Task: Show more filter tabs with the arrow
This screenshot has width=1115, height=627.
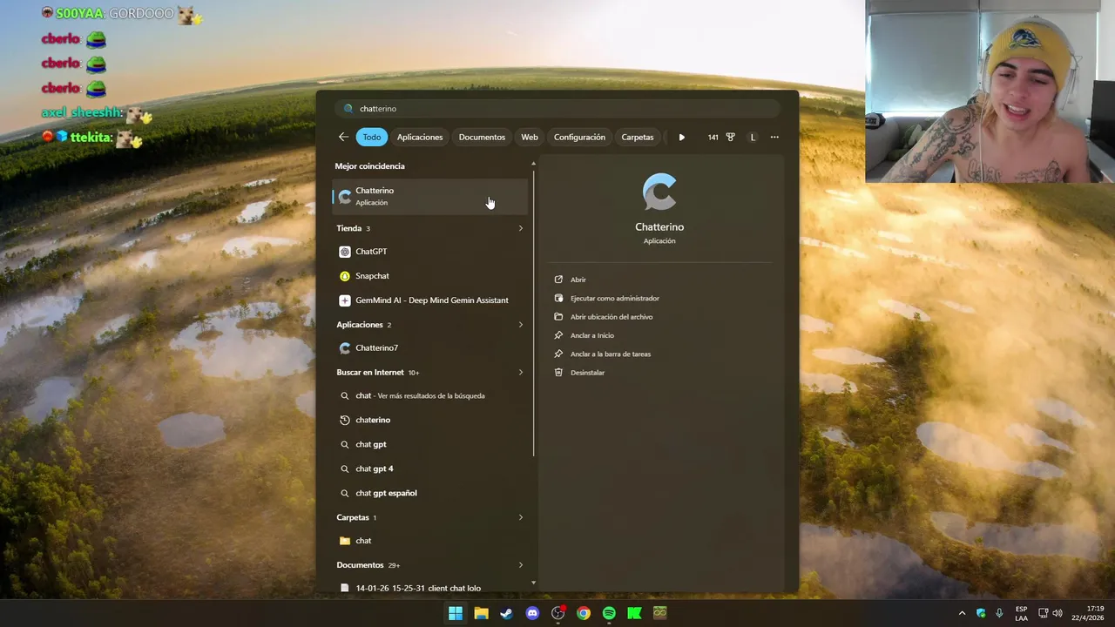Action: point(681,137)
